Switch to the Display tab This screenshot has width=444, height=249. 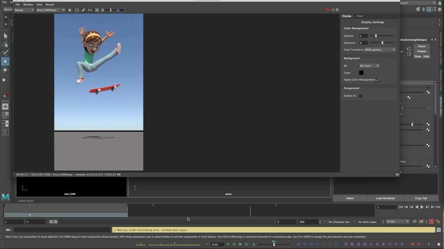(347, 16)
